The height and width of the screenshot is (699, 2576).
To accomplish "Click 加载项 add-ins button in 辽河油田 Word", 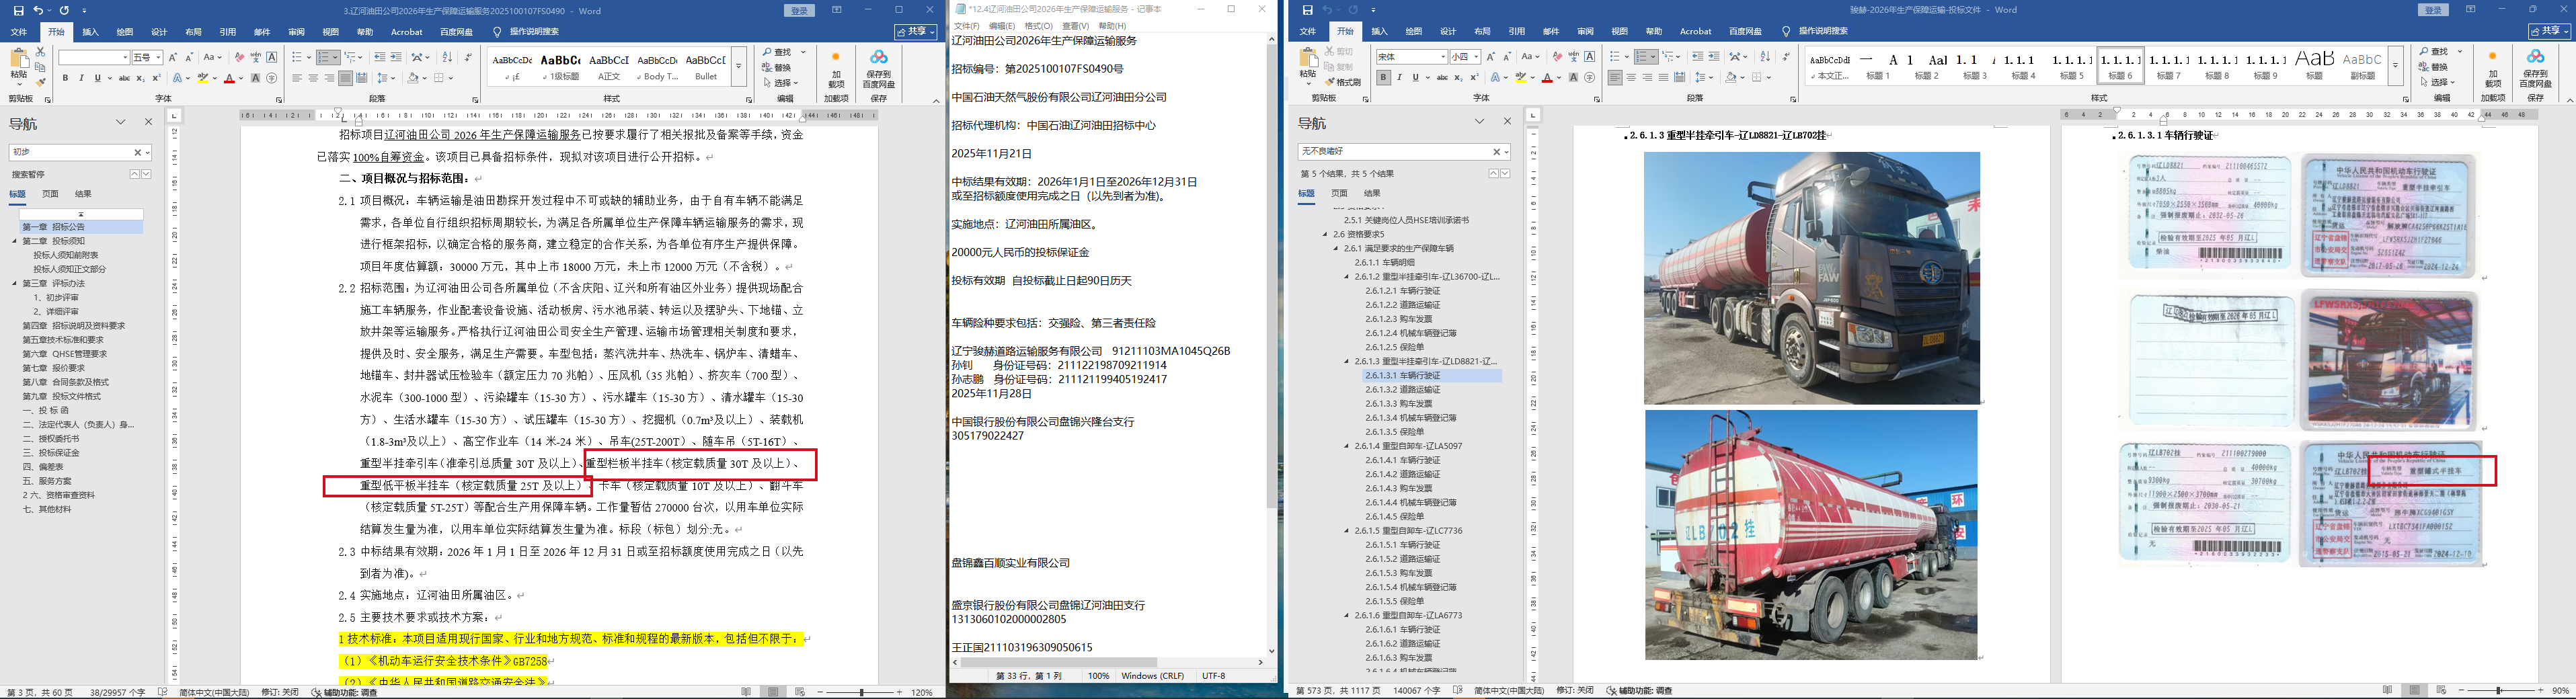I will coord(836,68).
